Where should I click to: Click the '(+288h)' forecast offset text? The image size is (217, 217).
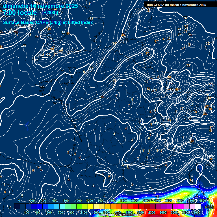pos(50,13)
